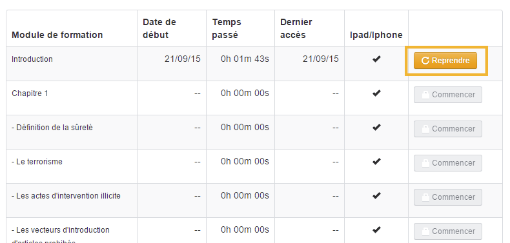The width and height of the screenshot is (510, 243).
Task: Click the lock icon in Le terrorisme row
Action: (425, 163)
